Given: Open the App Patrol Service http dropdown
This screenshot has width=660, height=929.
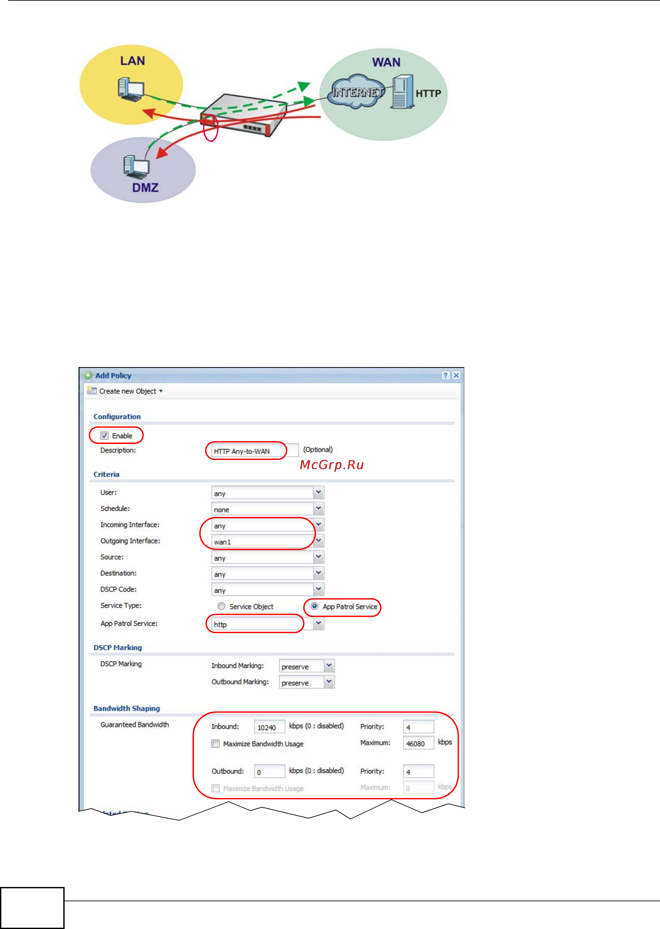Looking at the screenshot, I should pyautogui.click(x=319, y=623).
